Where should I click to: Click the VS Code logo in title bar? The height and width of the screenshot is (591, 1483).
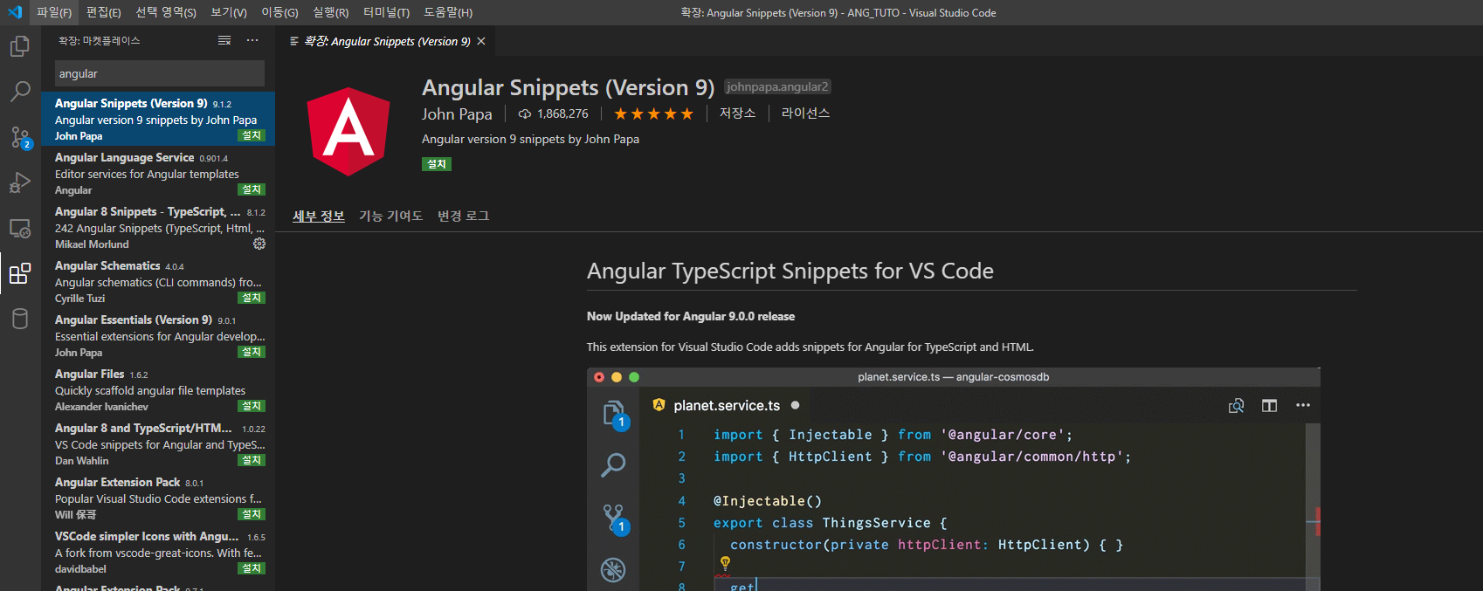click(15, 12)
